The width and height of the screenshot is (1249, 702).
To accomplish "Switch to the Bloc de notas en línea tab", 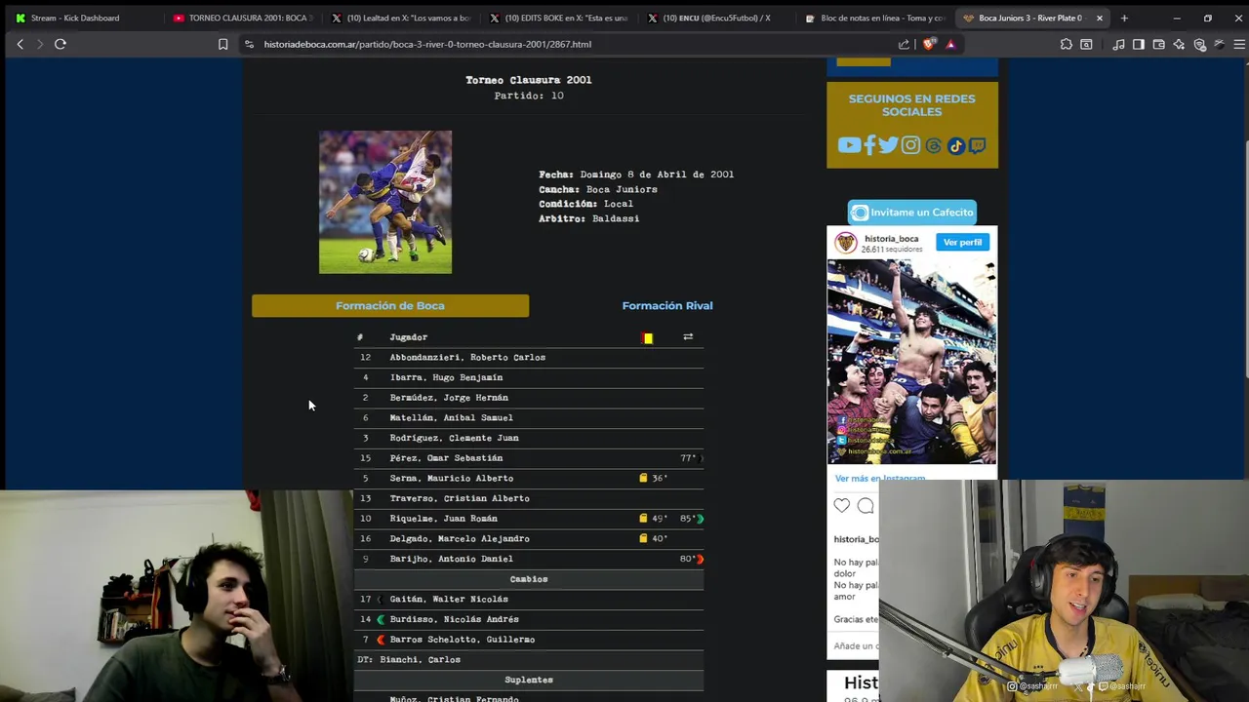I will pos(874,18).
